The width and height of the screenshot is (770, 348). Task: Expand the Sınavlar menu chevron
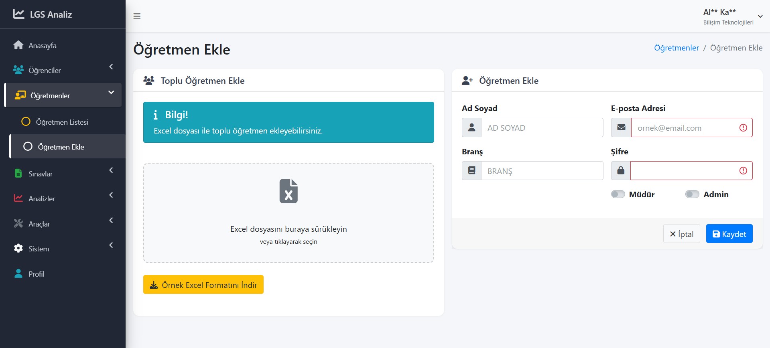(111, 170)
